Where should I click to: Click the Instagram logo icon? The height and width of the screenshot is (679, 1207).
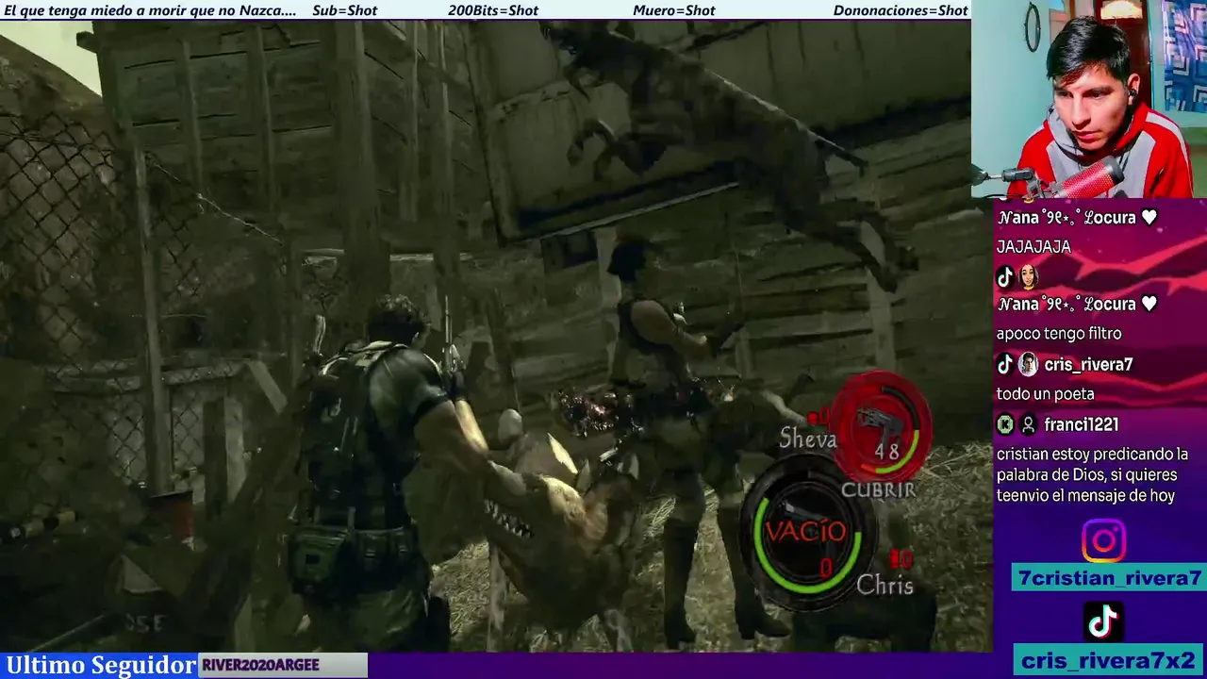(x=1103, y=541)
